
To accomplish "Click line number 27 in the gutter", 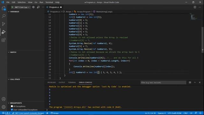I will coord(50,61).
